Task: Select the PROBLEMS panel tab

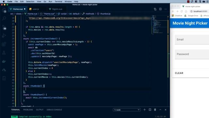Action: [28, 110]
